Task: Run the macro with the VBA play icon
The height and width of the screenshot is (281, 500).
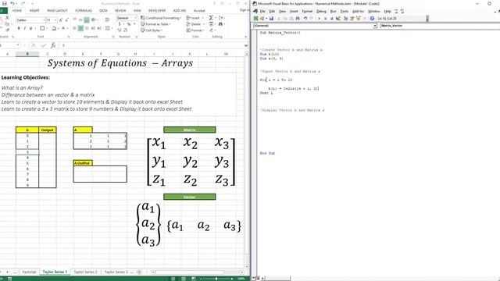Action: (319, 19)
